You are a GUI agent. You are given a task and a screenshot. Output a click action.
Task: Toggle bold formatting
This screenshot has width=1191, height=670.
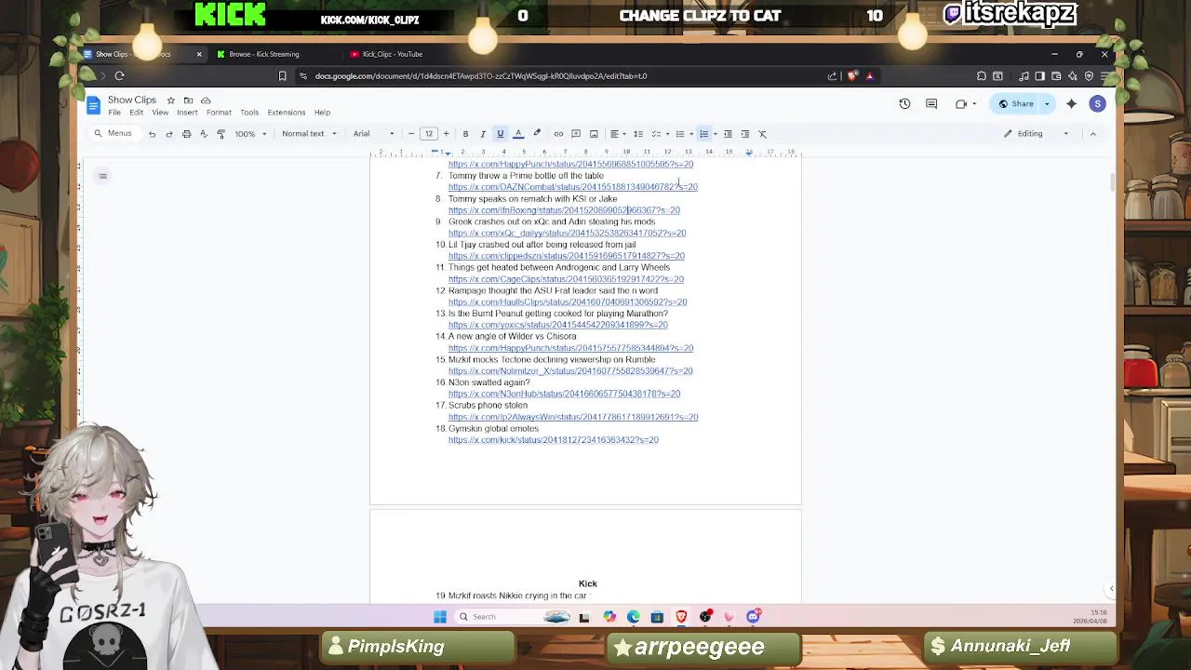tap(465, 134)
